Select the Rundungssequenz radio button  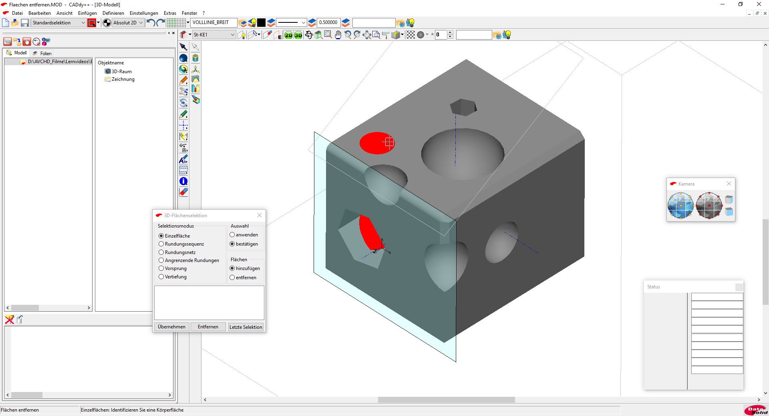161,244
